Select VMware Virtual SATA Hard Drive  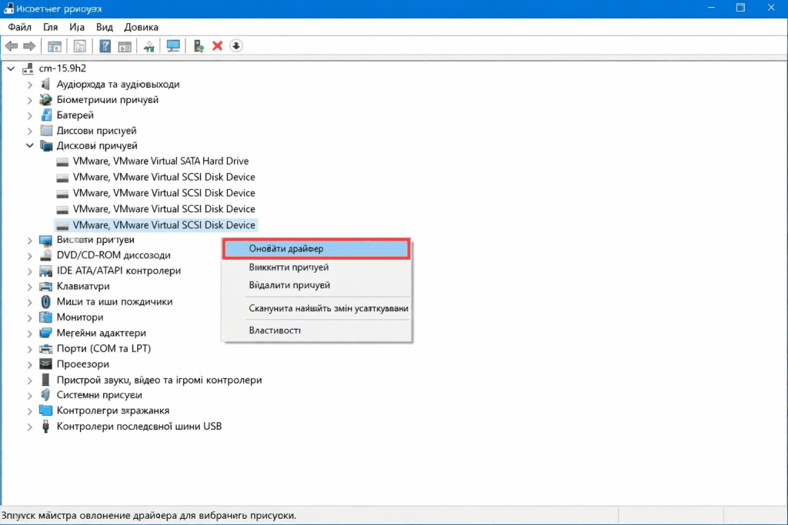click(160, 161)
